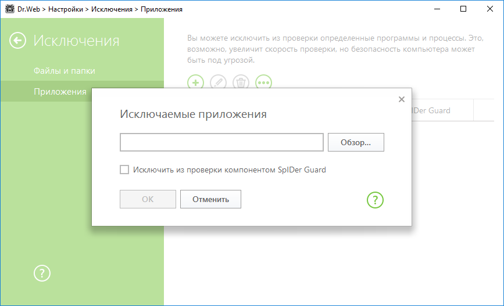504x306 pixels.
Task: Click the OK button
Action: pos(148,199)
